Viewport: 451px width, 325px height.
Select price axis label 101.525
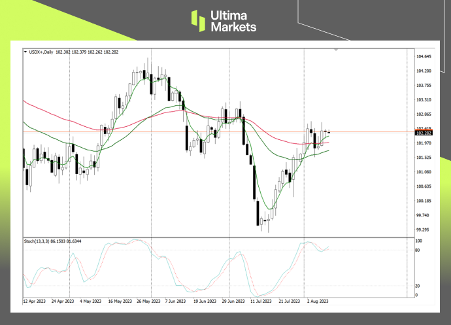click(x=424, y=158)
